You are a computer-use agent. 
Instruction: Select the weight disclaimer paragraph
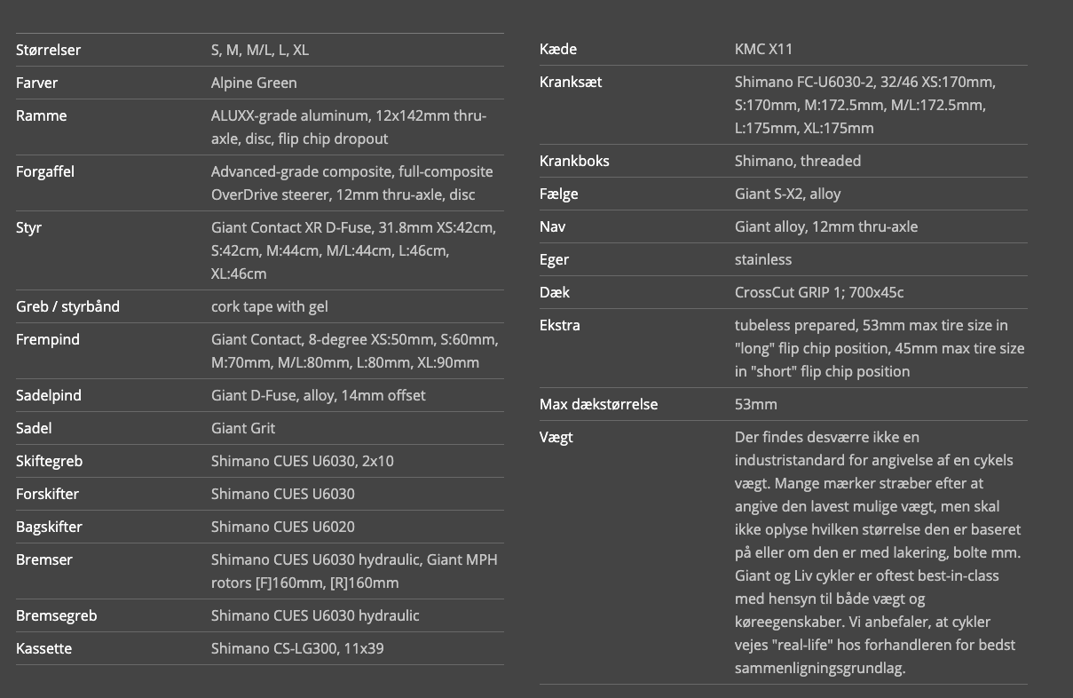click(x=878, y=552)
